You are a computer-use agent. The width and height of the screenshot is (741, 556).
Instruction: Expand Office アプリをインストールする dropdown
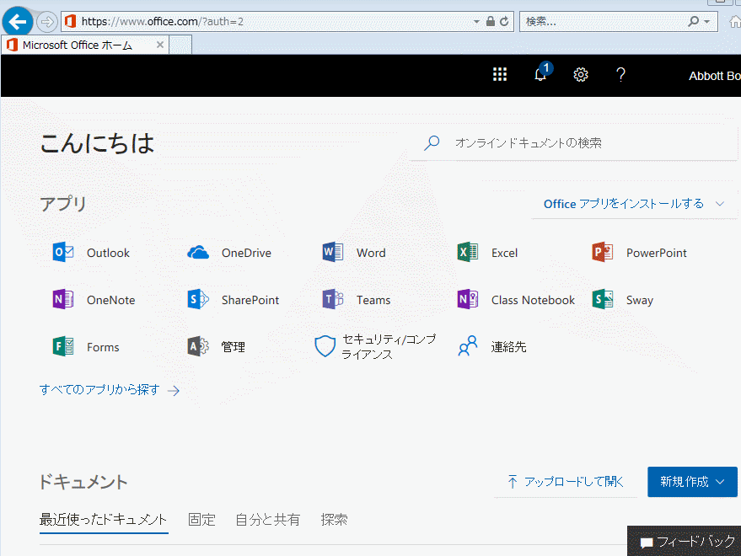coord(633,204)
